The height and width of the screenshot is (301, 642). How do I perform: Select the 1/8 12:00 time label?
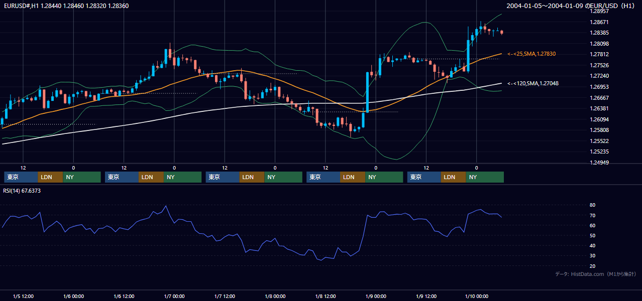tap(326, 296)
